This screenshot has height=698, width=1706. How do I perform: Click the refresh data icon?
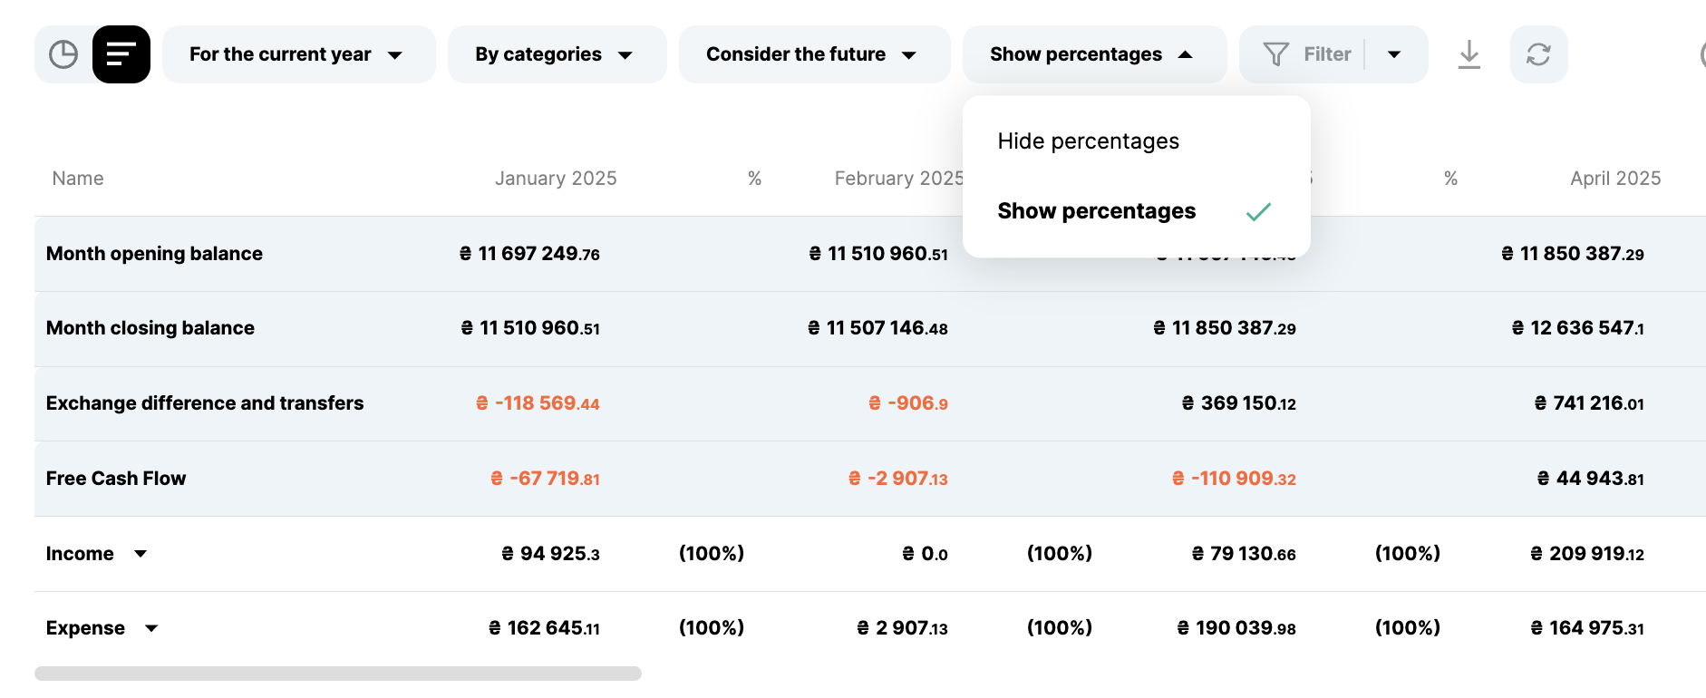(1538, 54)
